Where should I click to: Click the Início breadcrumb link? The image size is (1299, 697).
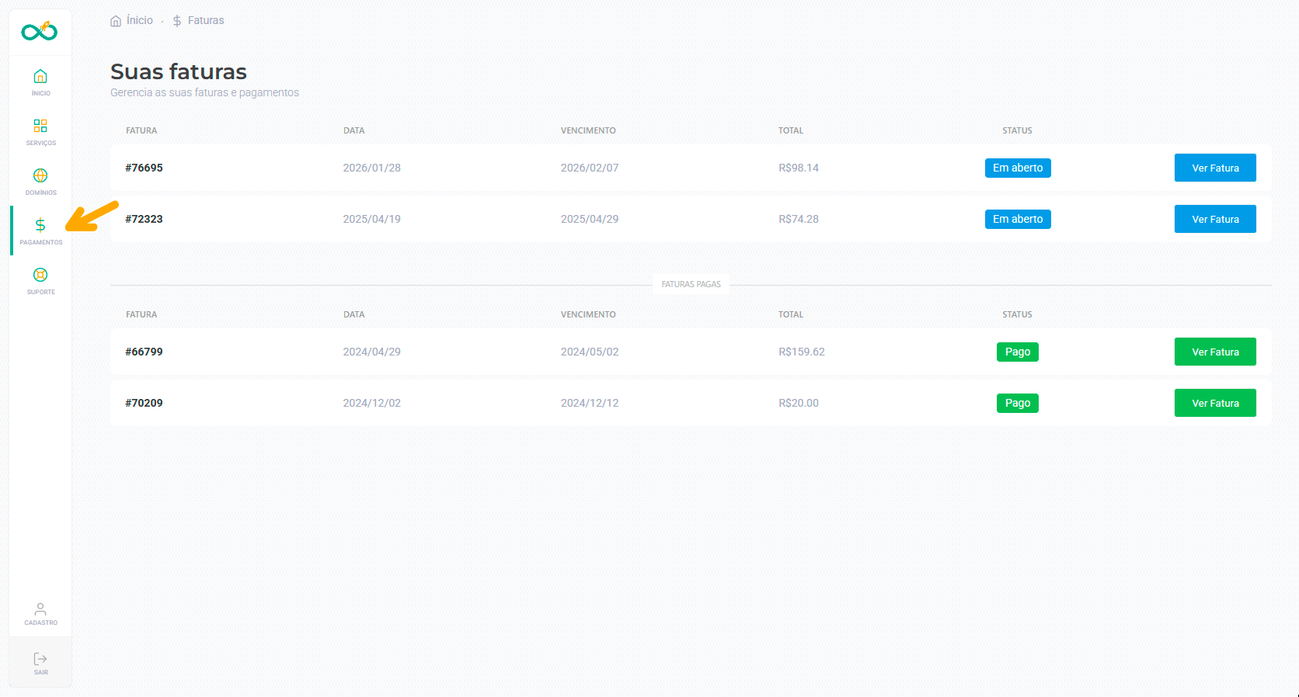pos(139,21)
